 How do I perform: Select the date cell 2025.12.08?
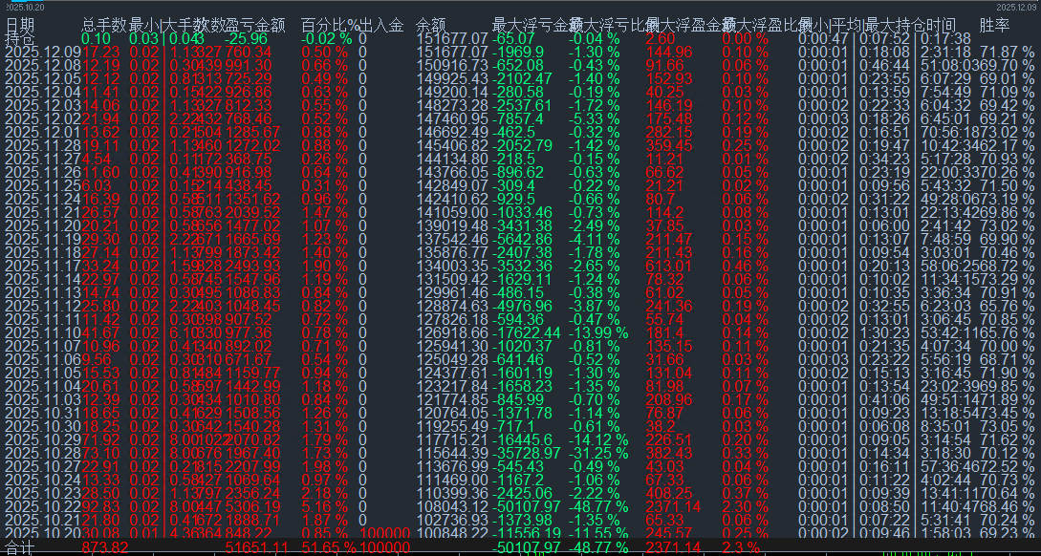point(43,64)
